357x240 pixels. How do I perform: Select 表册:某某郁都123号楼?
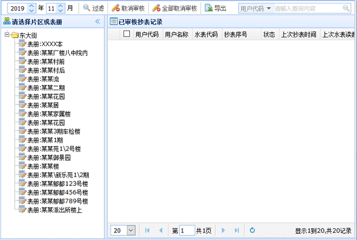(x=57, y=184)
